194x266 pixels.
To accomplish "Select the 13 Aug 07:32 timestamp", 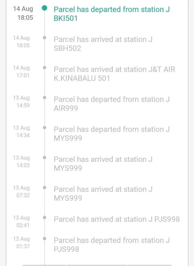I will click(x=22, y=191).
